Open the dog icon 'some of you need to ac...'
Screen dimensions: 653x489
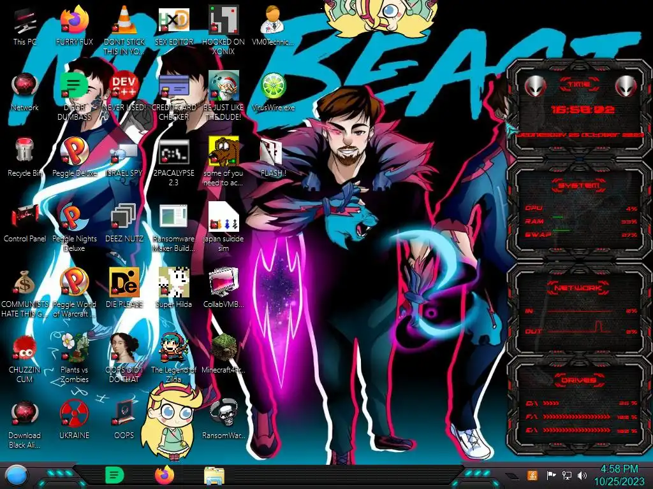click(223, 161)
